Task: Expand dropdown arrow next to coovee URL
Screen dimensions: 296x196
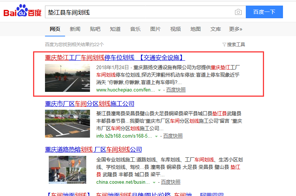Action: point(154,182)
